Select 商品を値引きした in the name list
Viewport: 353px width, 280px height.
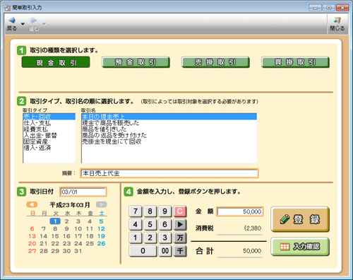[169, 129]
